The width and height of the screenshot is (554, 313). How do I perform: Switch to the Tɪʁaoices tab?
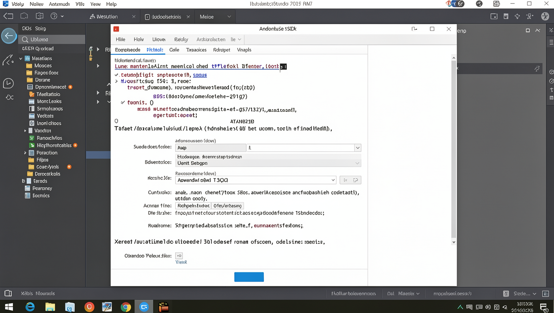tap(196, 50)
